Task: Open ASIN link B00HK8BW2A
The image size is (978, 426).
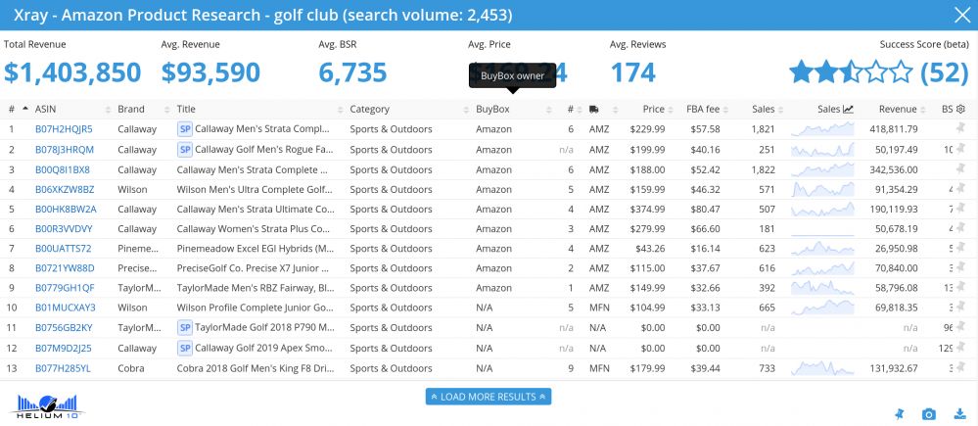Action: (66, 209)
